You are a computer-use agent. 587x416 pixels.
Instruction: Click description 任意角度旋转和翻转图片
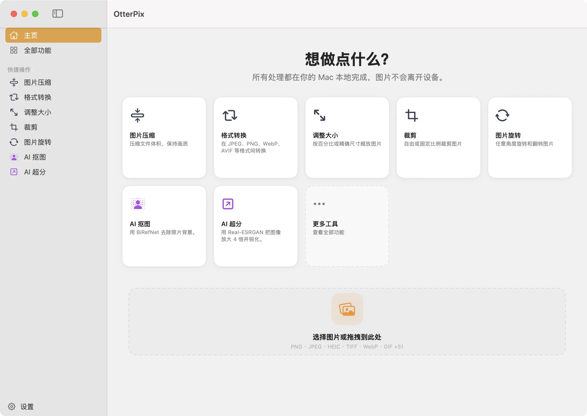pos(524,144)
